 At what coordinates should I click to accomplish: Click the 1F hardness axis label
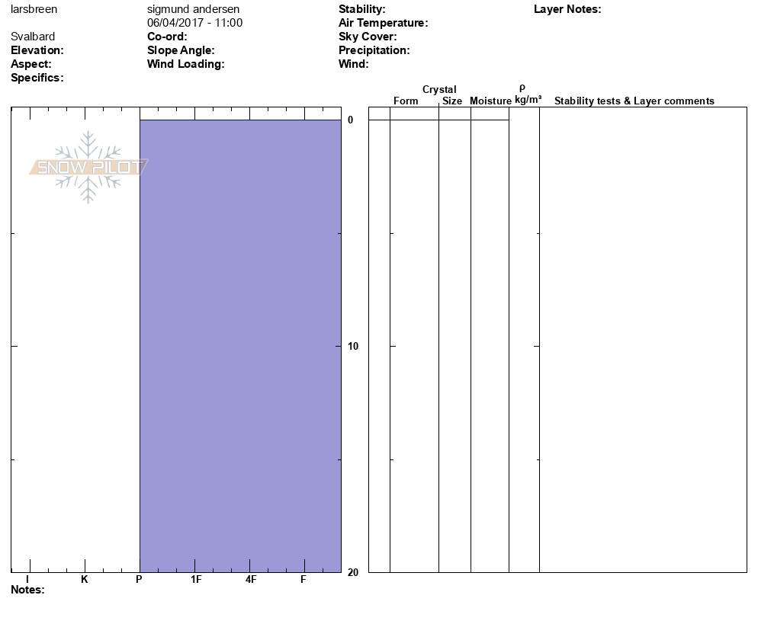pos(196,580)
